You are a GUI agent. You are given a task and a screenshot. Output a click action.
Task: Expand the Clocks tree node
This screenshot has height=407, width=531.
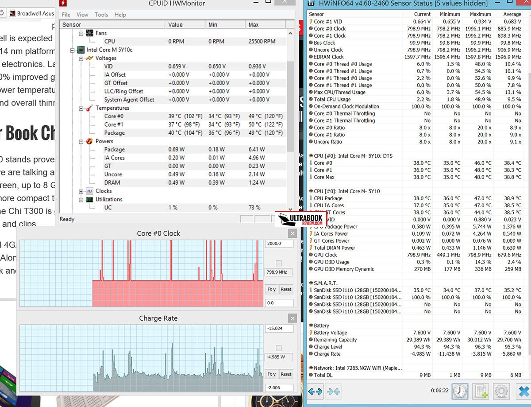(x=81, y=191)
